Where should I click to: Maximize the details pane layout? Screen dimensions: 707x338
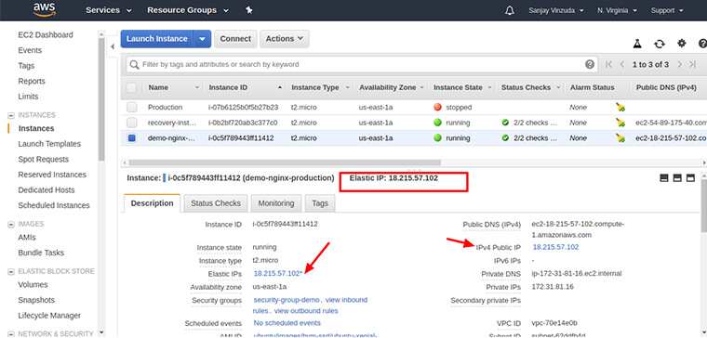[x=690, y=178]
